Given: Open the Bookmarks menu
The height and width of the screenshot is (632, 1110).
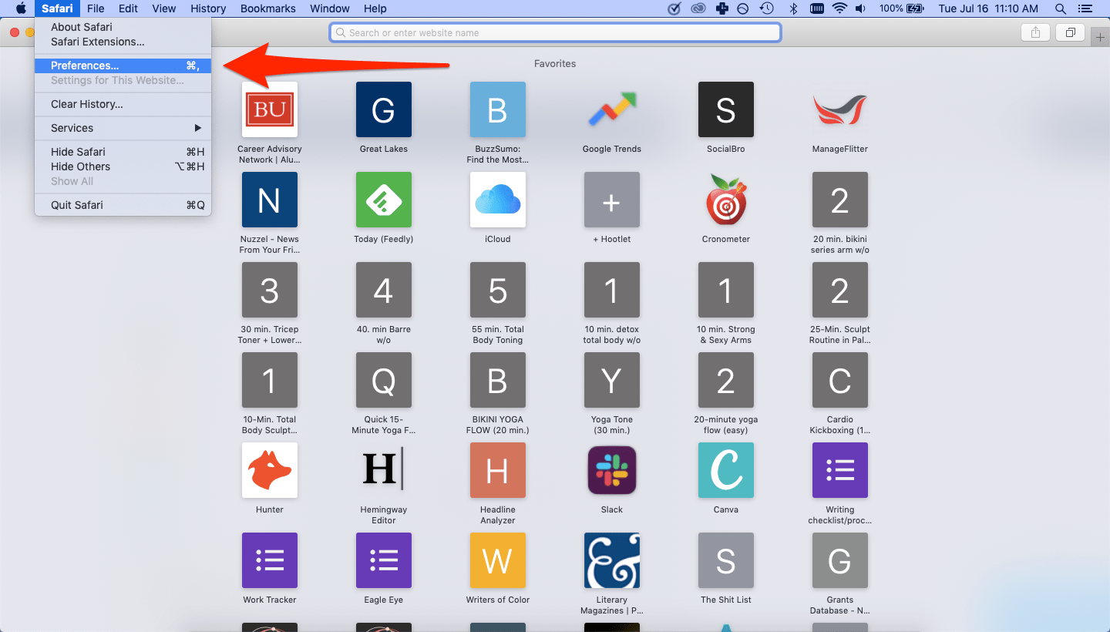Looking at the screenshot, I should tap(267, 8).
